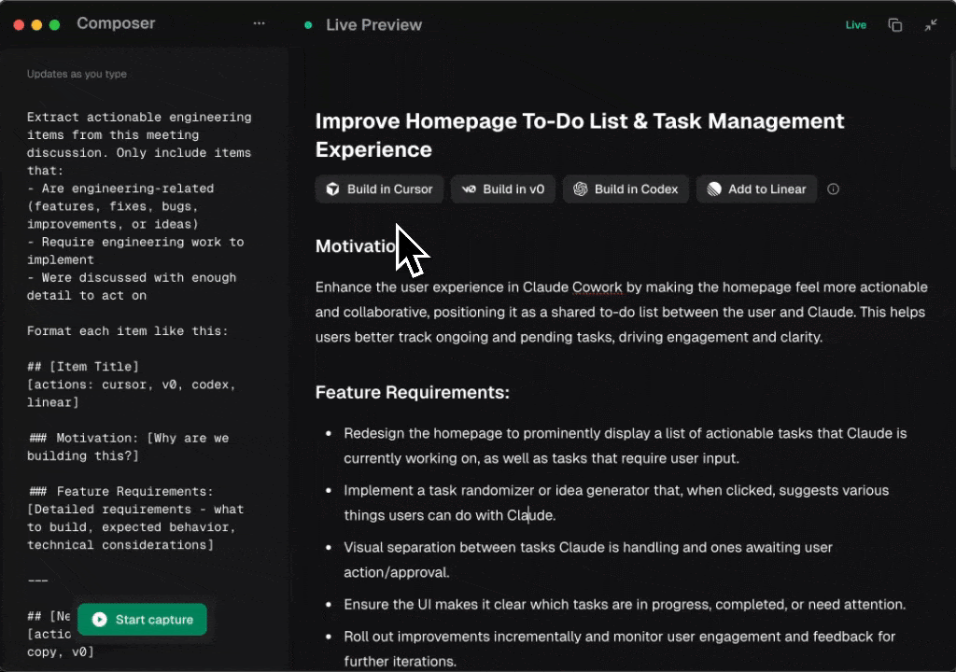Click the Live status indicator
The image size is (956, 672).
pos(855,25)
